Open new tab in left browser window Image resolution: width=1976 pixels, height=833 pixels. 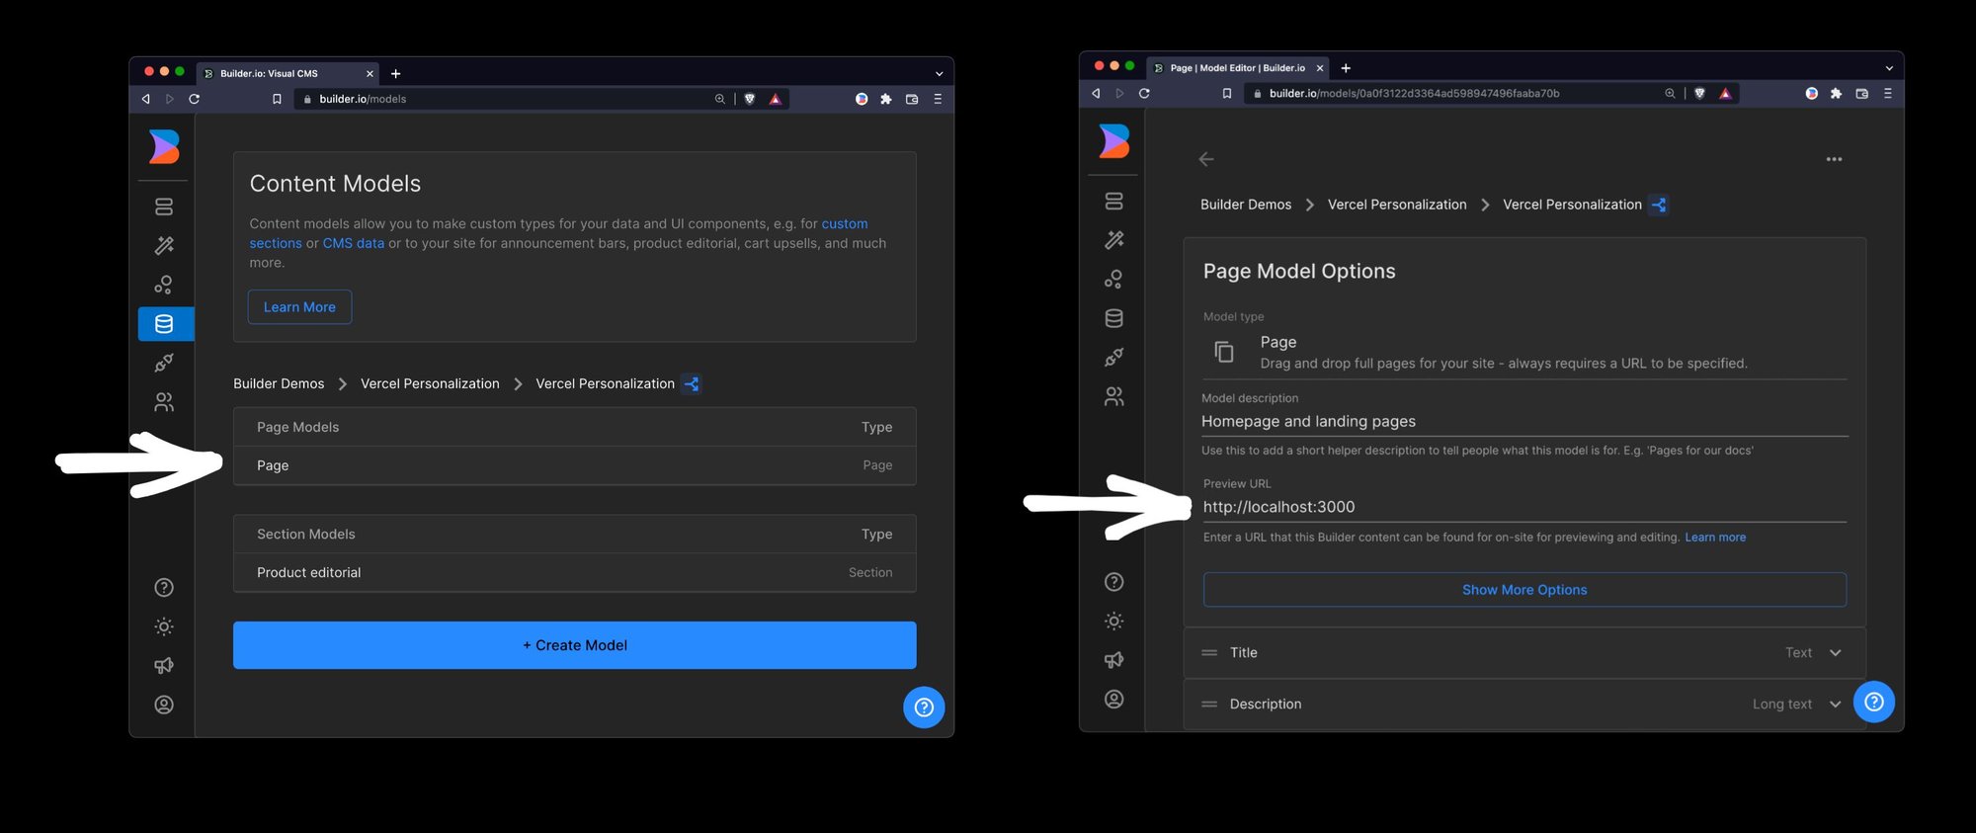pos(395,74)
